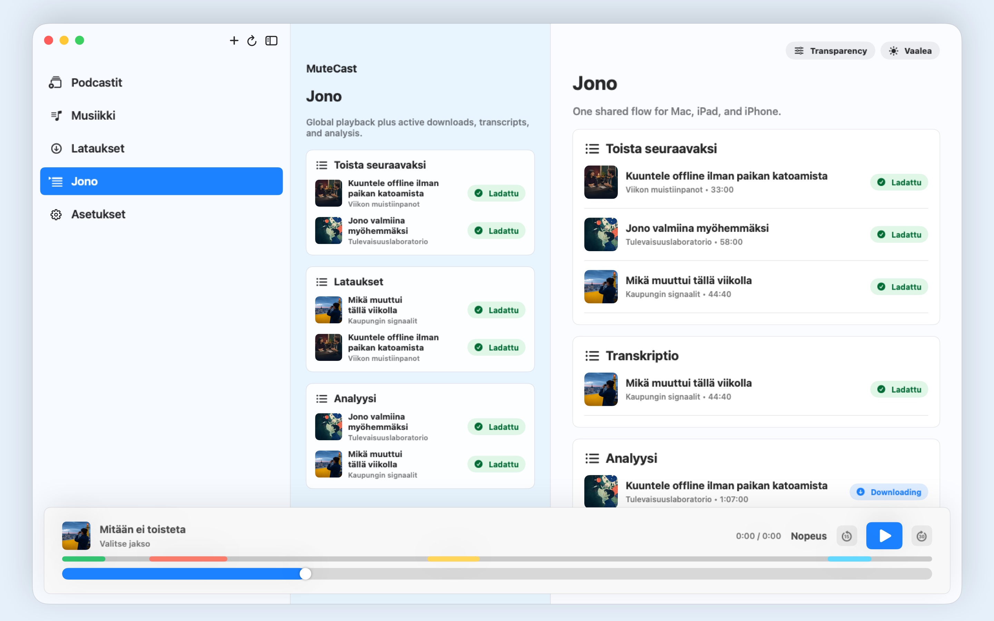Open the Nopeus speed control
The image size is (994, 621).
(x=808, y=535)
